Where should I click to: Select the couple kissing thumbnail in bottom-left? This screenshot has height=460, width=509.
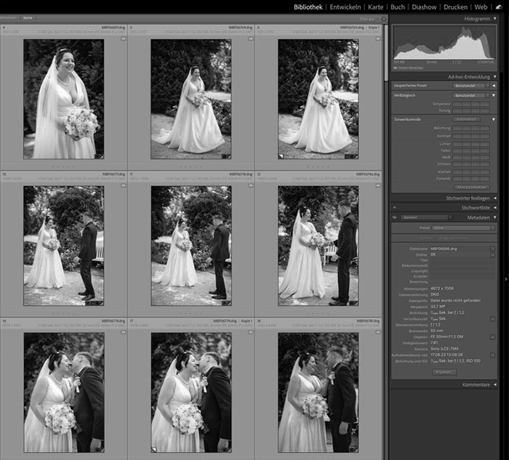(63, 392)
